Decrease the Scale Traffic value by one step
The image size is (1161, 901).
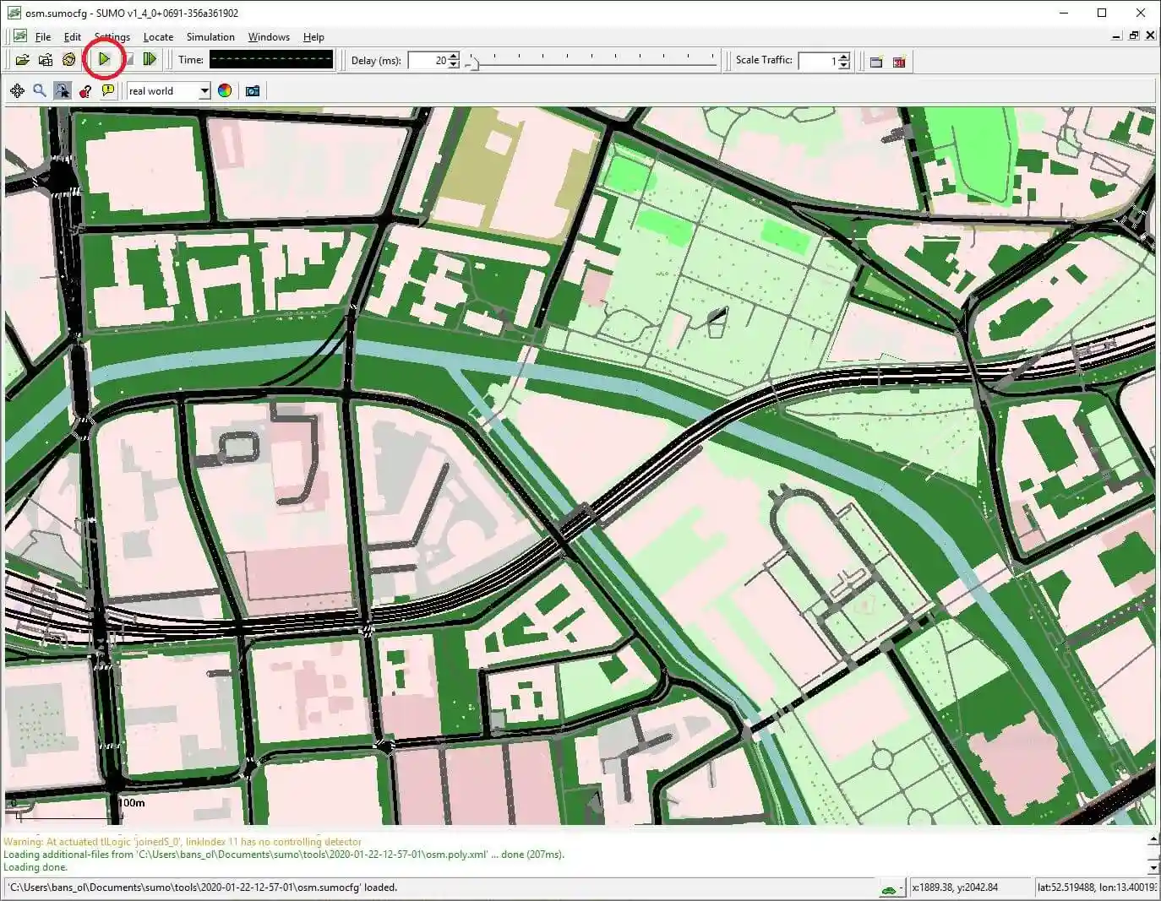[x=843, y=65]
